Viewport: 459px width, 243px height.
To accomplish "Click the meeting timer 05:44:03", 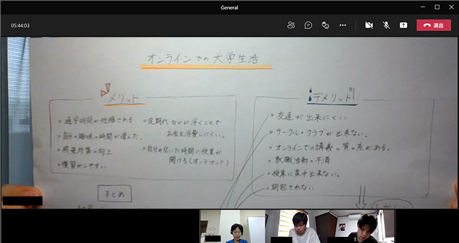I will click(x=20, y=26).
